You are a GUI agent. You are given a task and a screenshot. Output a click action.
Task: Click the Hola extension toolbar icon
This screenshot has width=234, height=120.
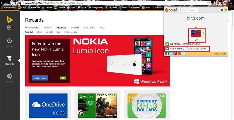coord(225,3)
